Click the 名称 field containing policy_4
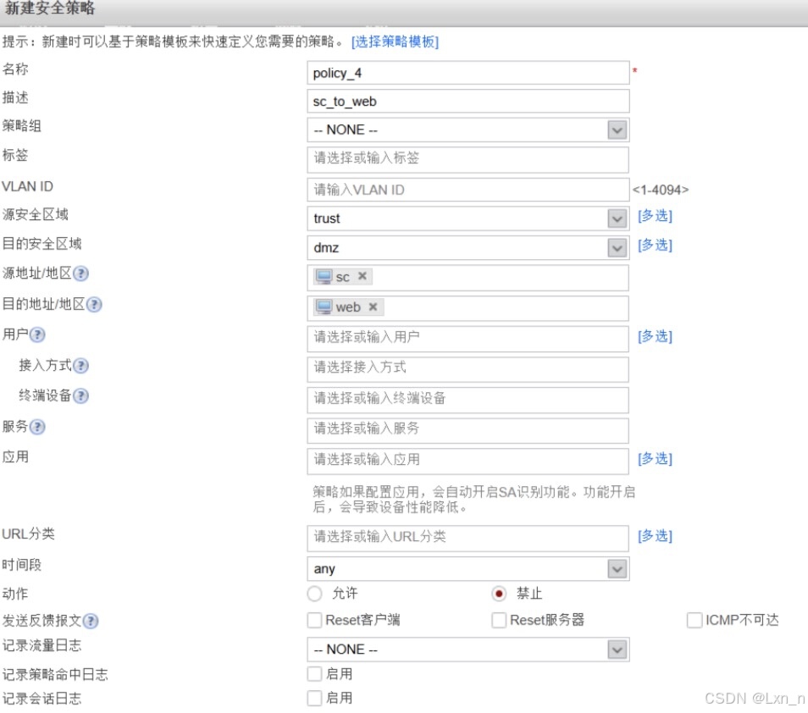Image resolution: width=808 pixels, height=713 pixels. click(468, 73)
